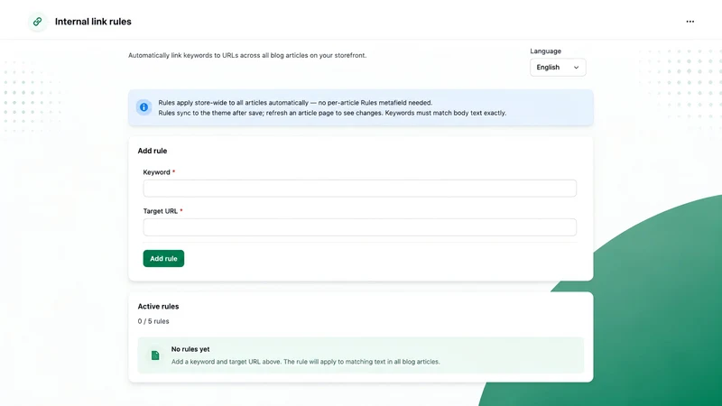This screenshot has width=722, height=406.
Task: Click the 0 / 5 rules counter
Action: (153, 321)
